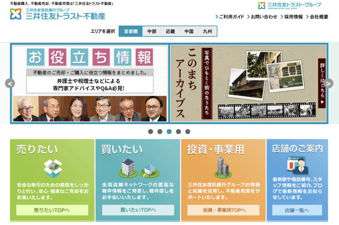The width and height of the screenshot is (339, 225).
Task: Select the active third carousel dot
Action: [x=169, y=131]
